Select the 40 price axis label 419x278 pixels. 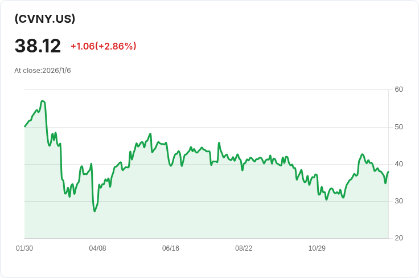399,164
